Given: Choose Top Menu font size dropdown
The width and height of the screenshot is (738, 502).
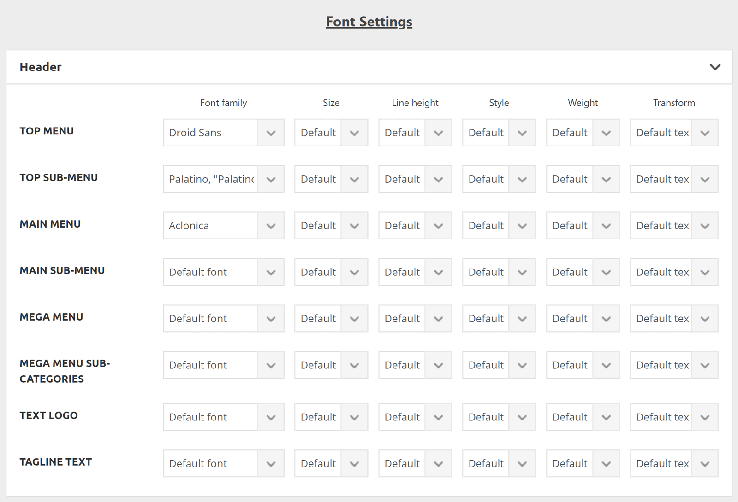Looking at the screenshot, I should 331,133.
